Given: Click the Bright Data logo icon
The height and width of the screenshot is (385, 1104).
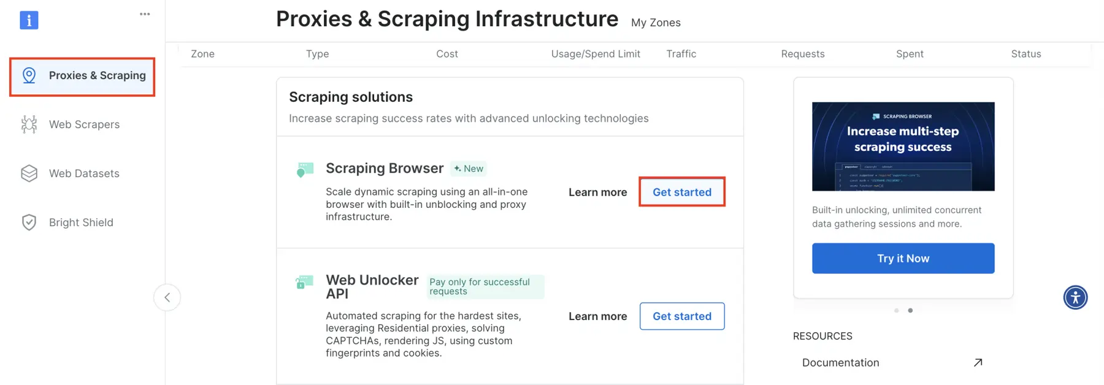Looking at the screenshot, I should (28, 20).
